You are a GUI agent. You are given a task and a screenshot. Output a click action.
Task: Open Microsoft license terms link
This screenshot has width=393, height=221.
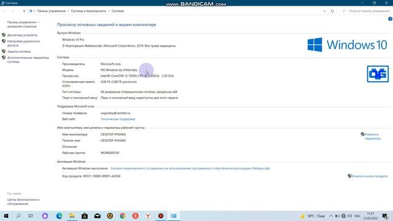pyautogui.click(x=190, y=168)
